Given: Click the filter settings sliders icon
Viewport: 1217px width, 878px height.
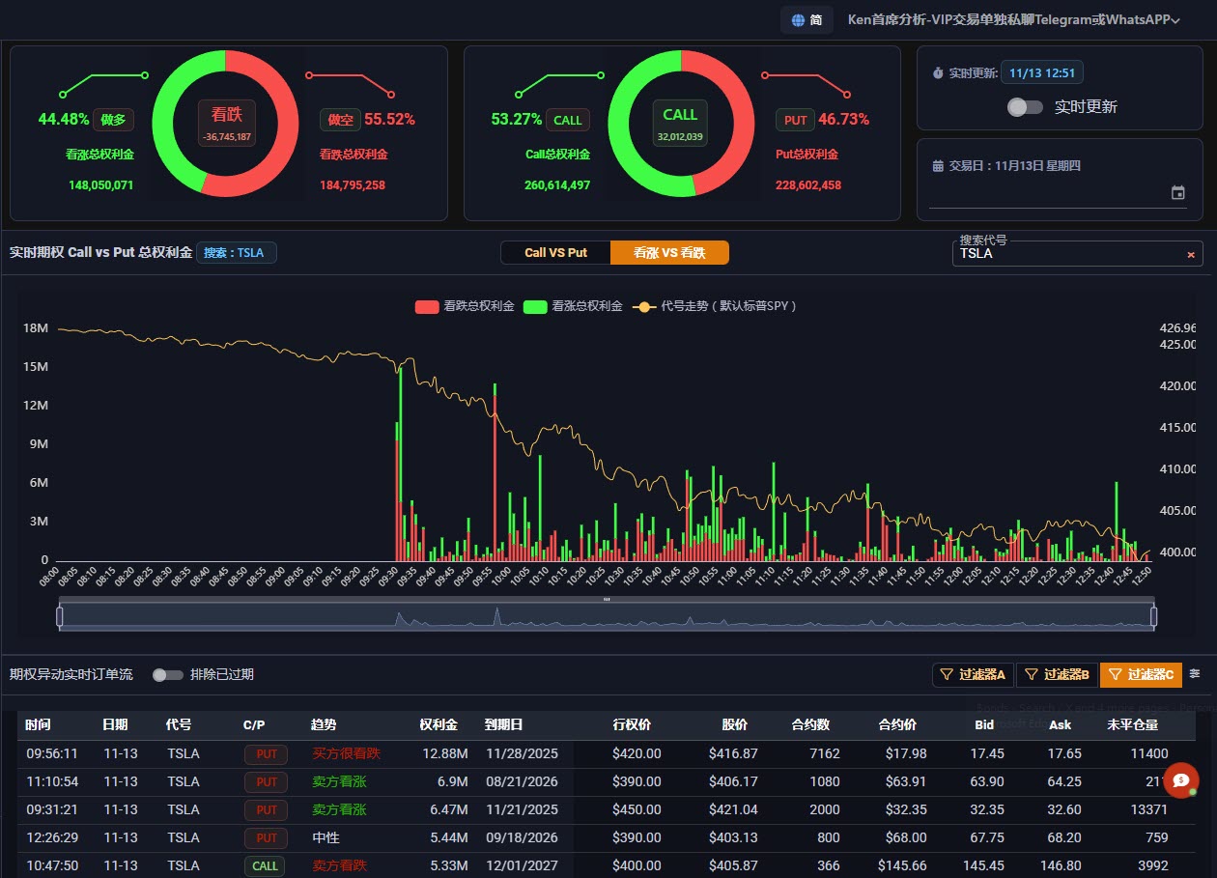Looking at the screenshot, I should [1195, 674].
